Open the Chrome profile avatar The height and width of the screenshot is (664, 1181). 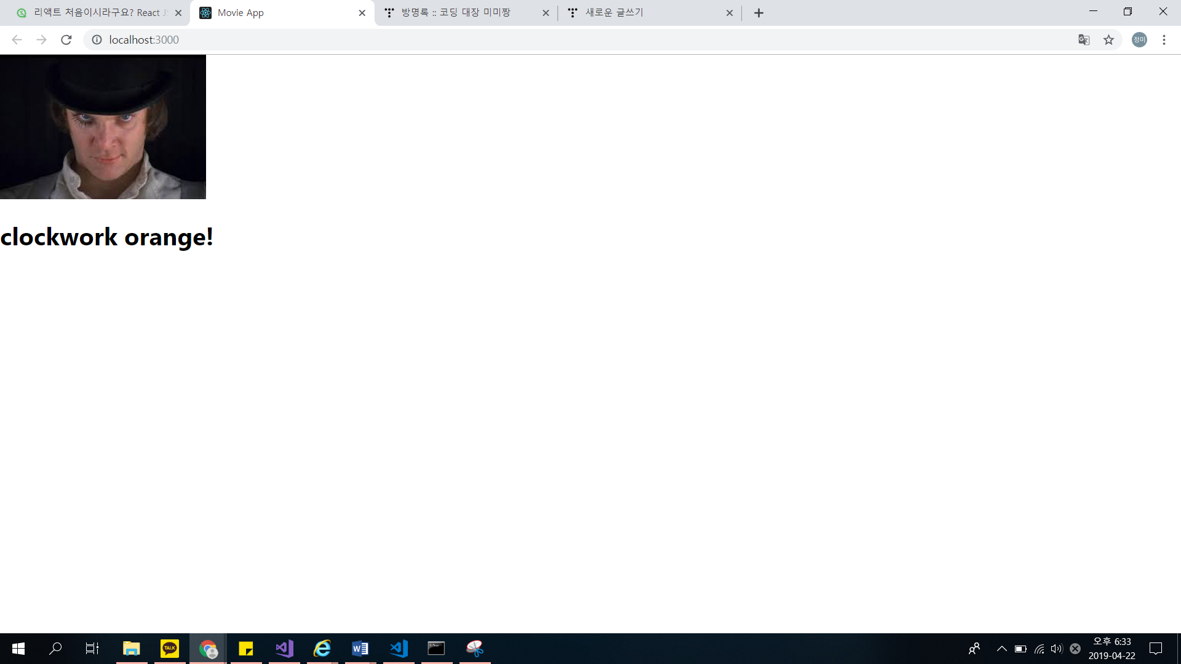click(x=1139, y=40)
